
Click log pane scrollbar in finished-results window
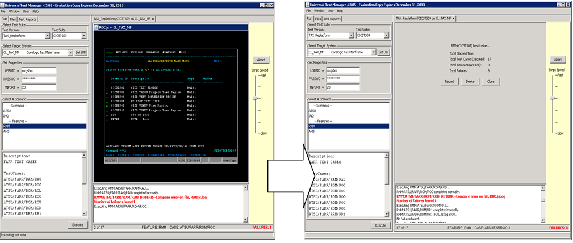[x=543, y=204]
